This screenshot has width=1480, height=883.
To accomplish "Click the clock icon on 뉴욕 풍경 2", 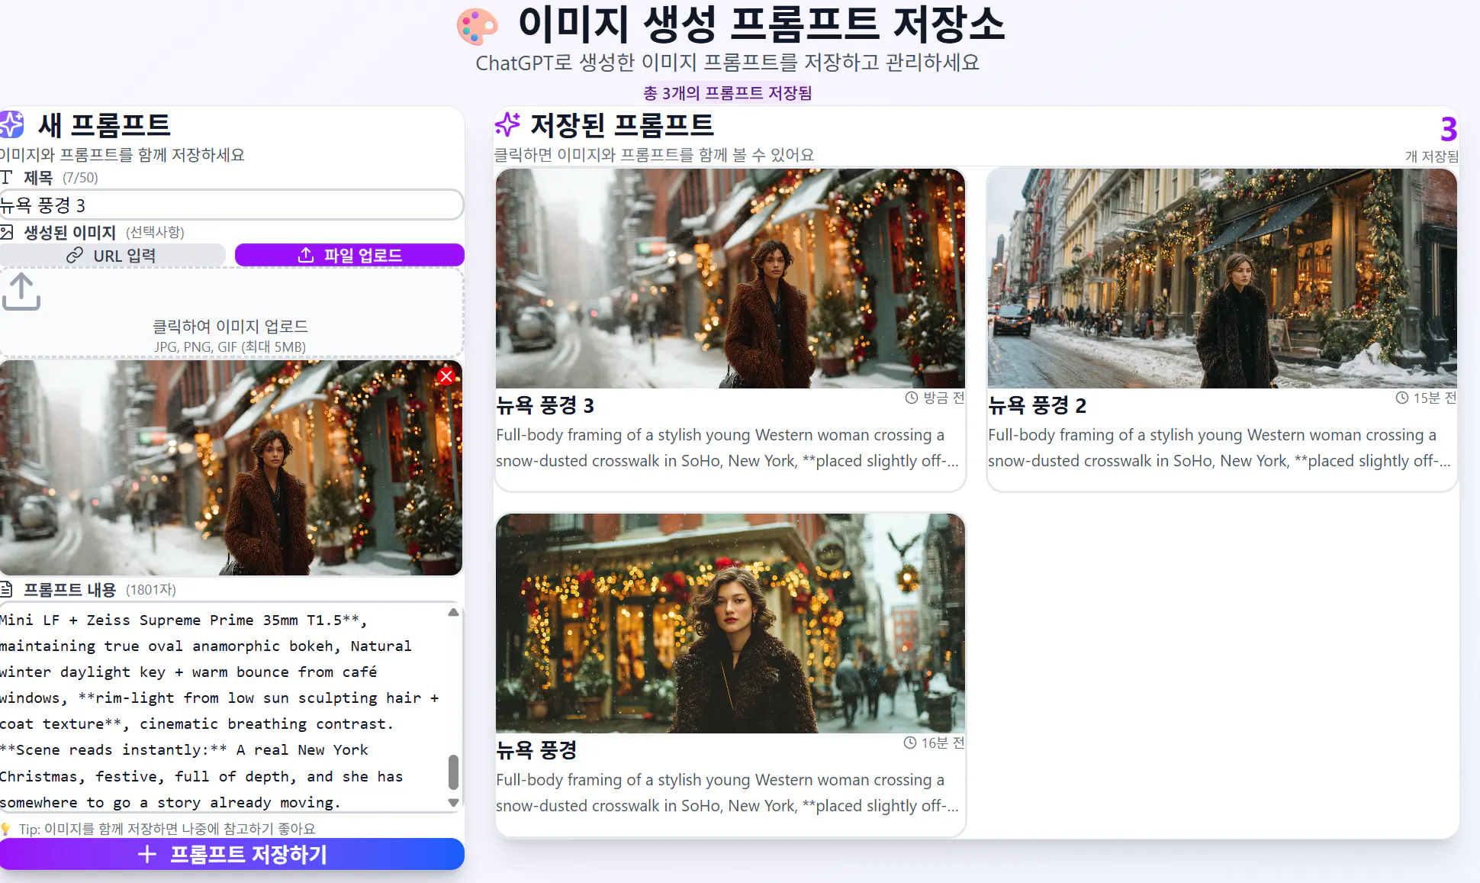I will coord(1401,398).
